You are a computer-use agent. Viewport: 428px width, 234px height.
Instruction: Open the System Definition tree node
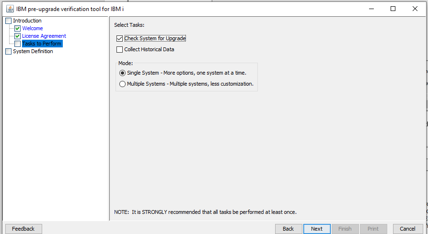tap(33, 51)
